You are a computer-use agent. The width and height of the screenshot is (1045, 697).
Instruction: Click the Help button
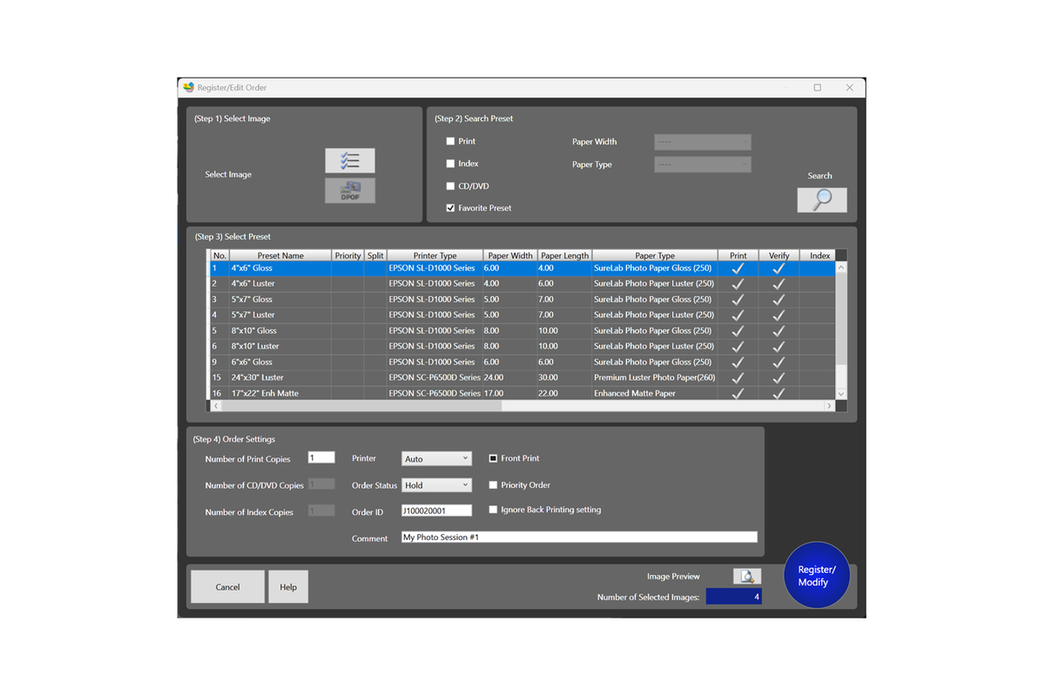(288, 587)
